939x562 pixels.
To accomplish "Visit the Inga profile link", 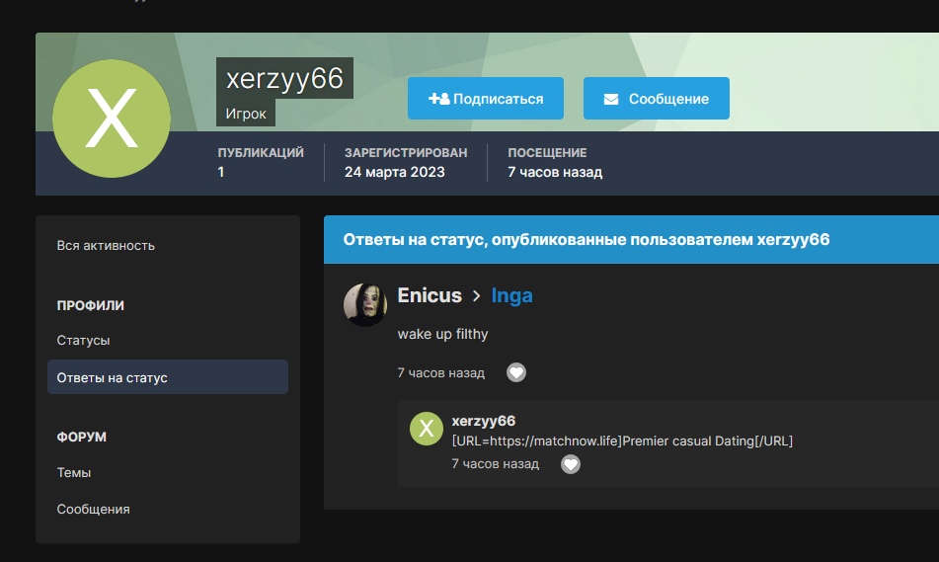I will pos(511,295).
